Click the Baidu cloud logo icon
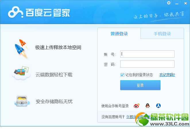The height and width of the screenshot is (130, 190). (x=15, y=12)
